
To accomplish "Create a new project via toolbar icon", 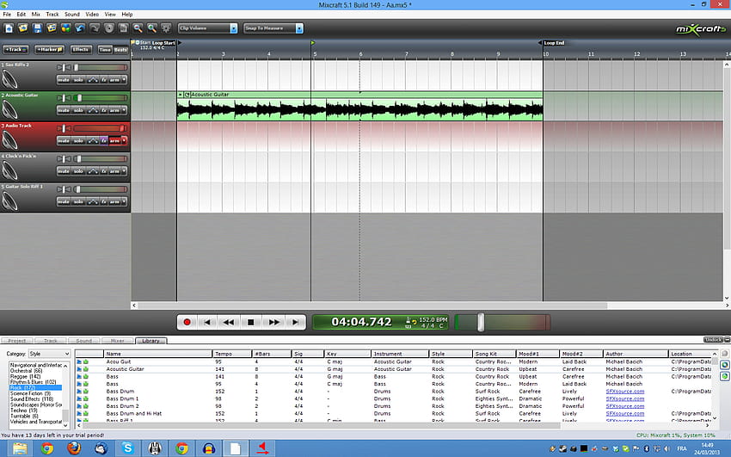I will point(9,28).
